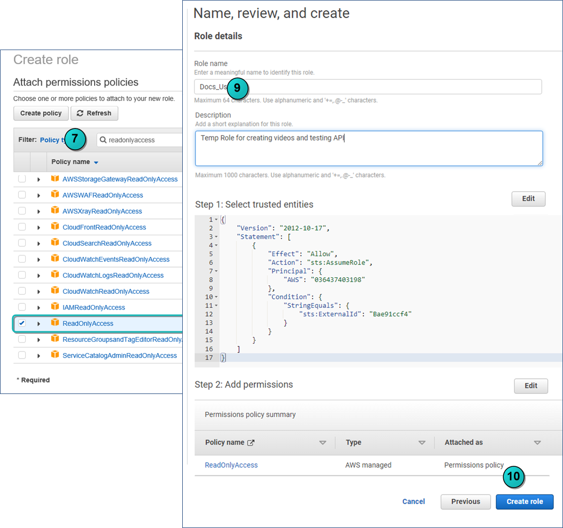
Task: Click the policy icon next to IAMReadOnlyAccess
Action: coord(55,306)
